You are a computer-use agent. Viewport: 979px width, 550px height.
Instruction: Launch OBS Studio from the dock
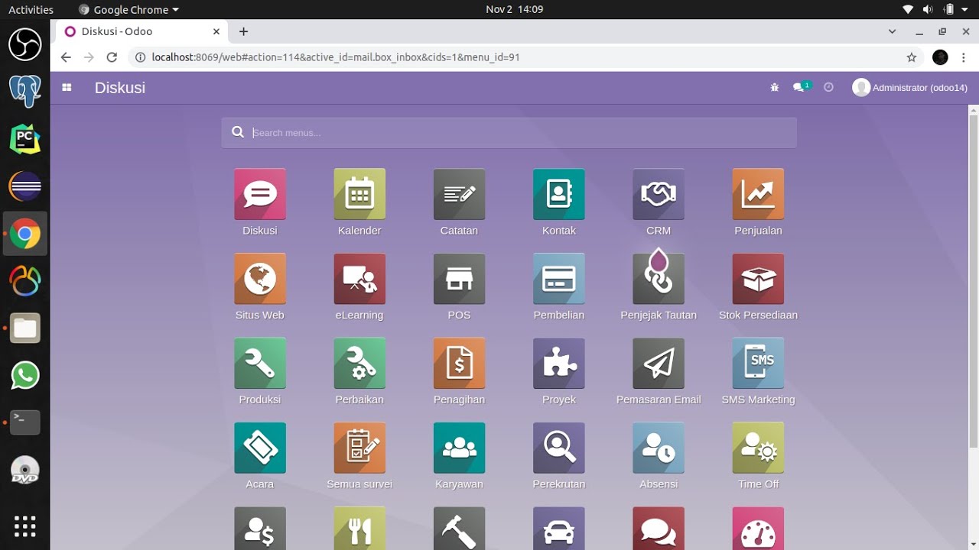click(x=24, y=44)
